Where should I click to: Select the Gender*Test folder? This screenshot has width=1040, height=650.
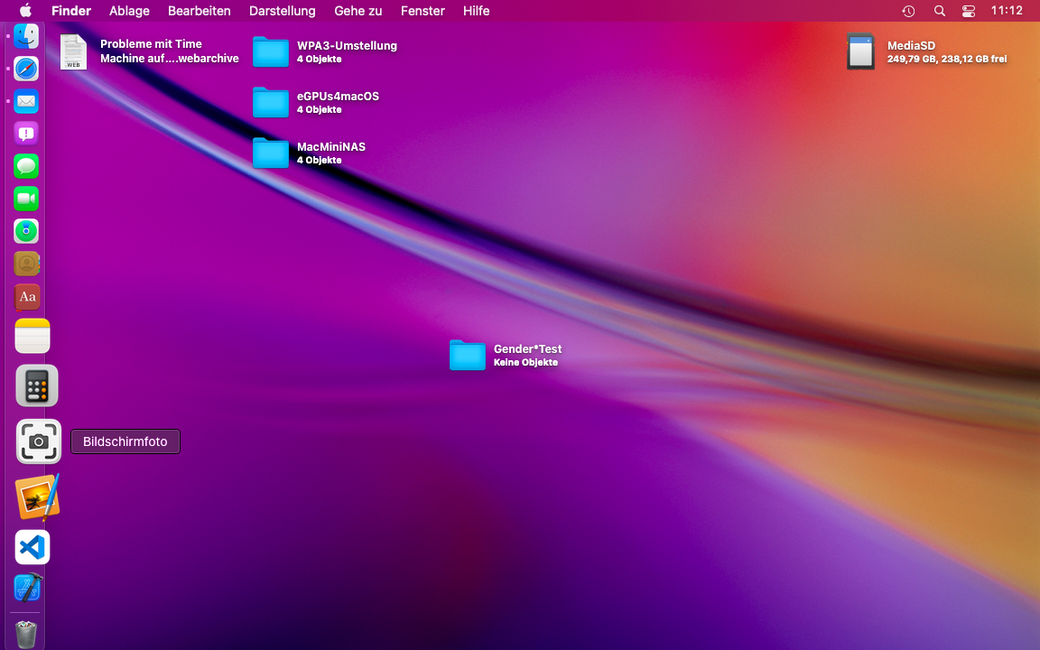coord(468,356)
